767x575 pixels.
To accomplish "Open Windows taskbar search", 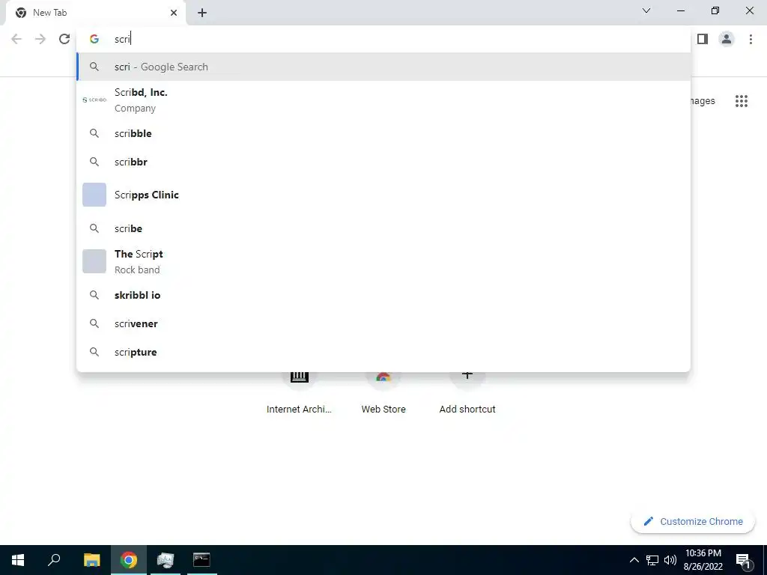I will click(x=54, y=560).
